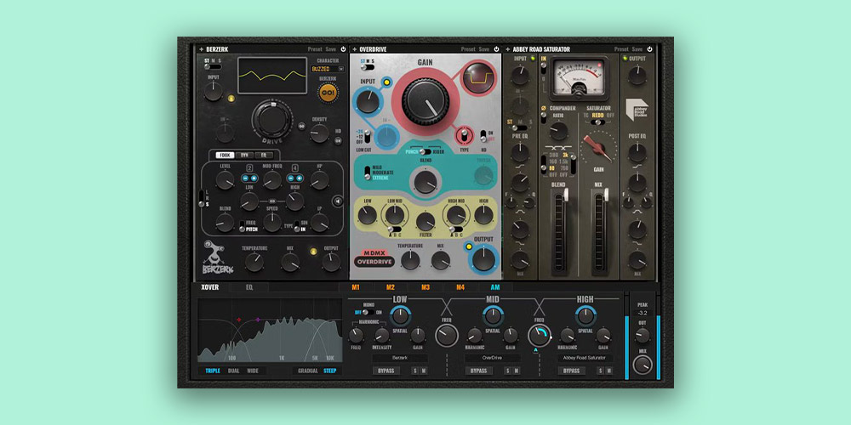Click the Low-Mid crossover Freq knob
This screenshot has width=851, height=425.
(446, 336)
